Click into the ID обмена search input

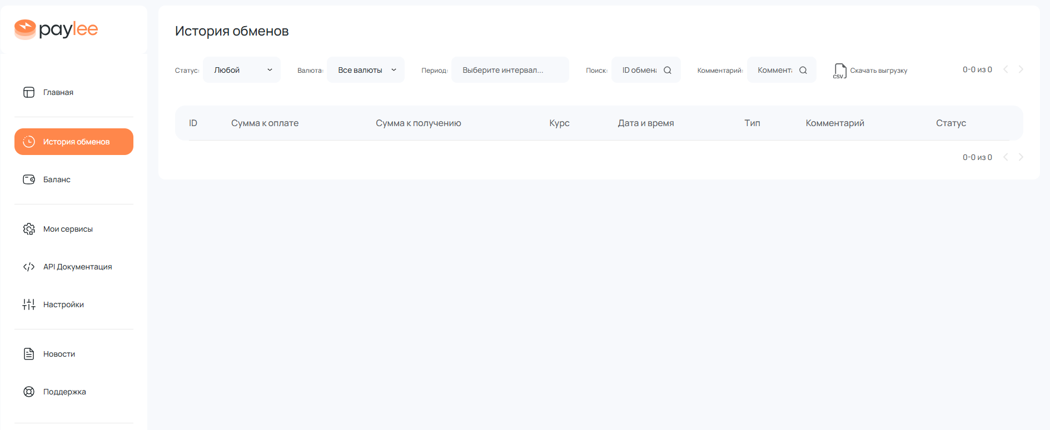point(639,71)
